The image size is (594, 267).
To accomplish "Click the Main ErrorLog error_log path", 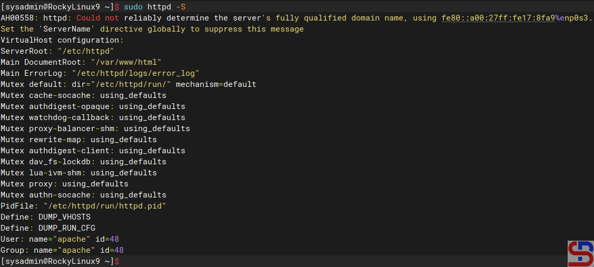I will coord(135,73).
